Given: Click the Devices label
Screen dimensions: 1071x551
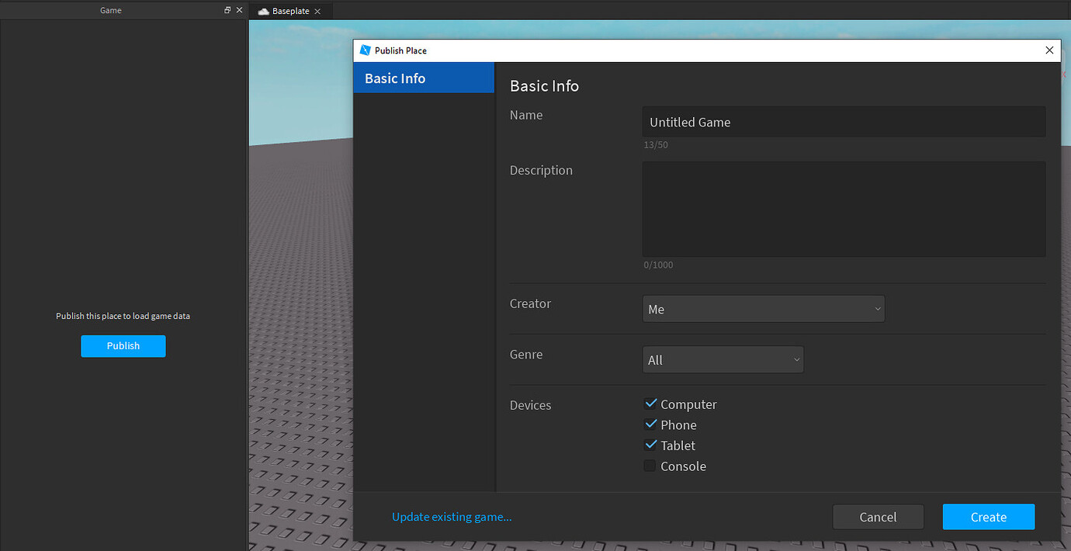Looking at the screenshot, I should pyautogui.click(x=531, y=405).
